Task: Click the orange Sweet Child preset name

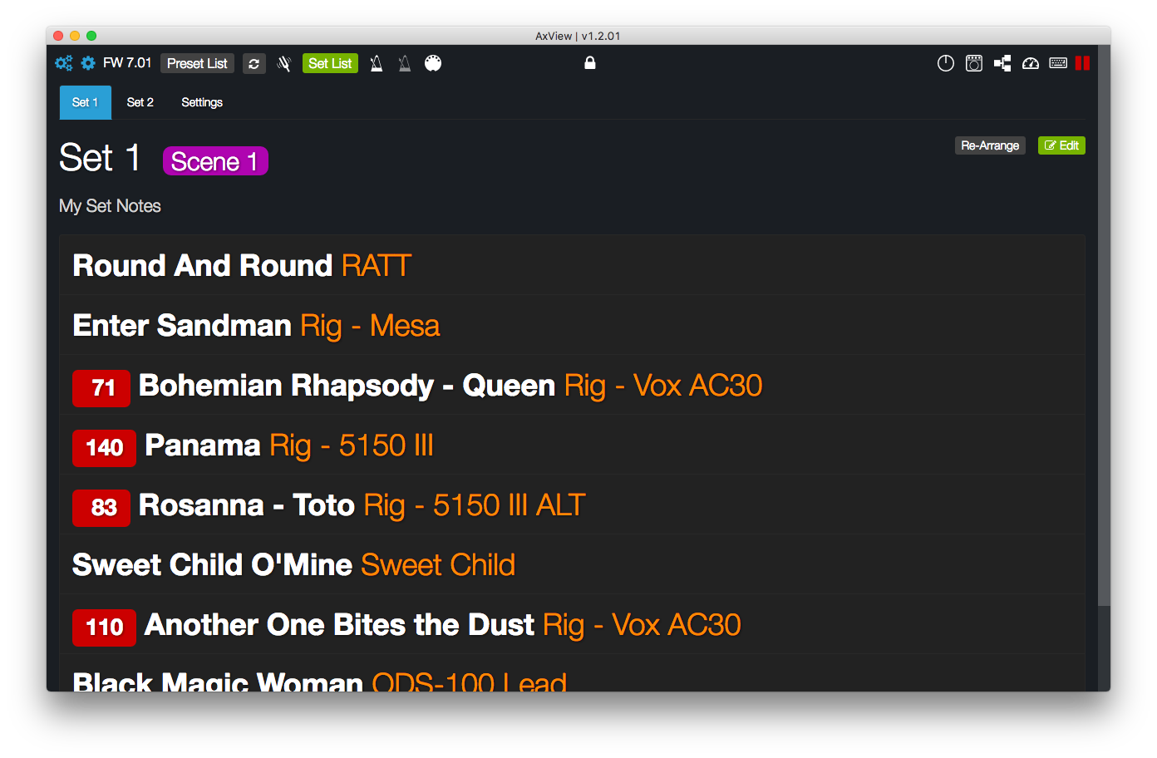Action: pos(438,565)
